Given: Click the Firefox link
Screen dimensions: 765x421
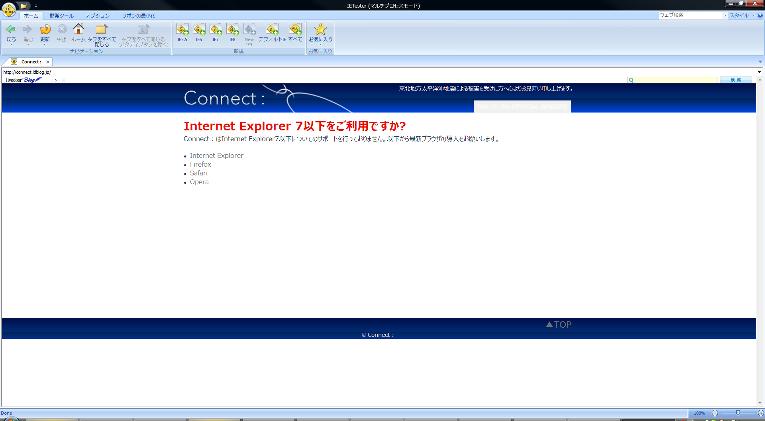Looking at the screenshot, I should pos(200,164).
